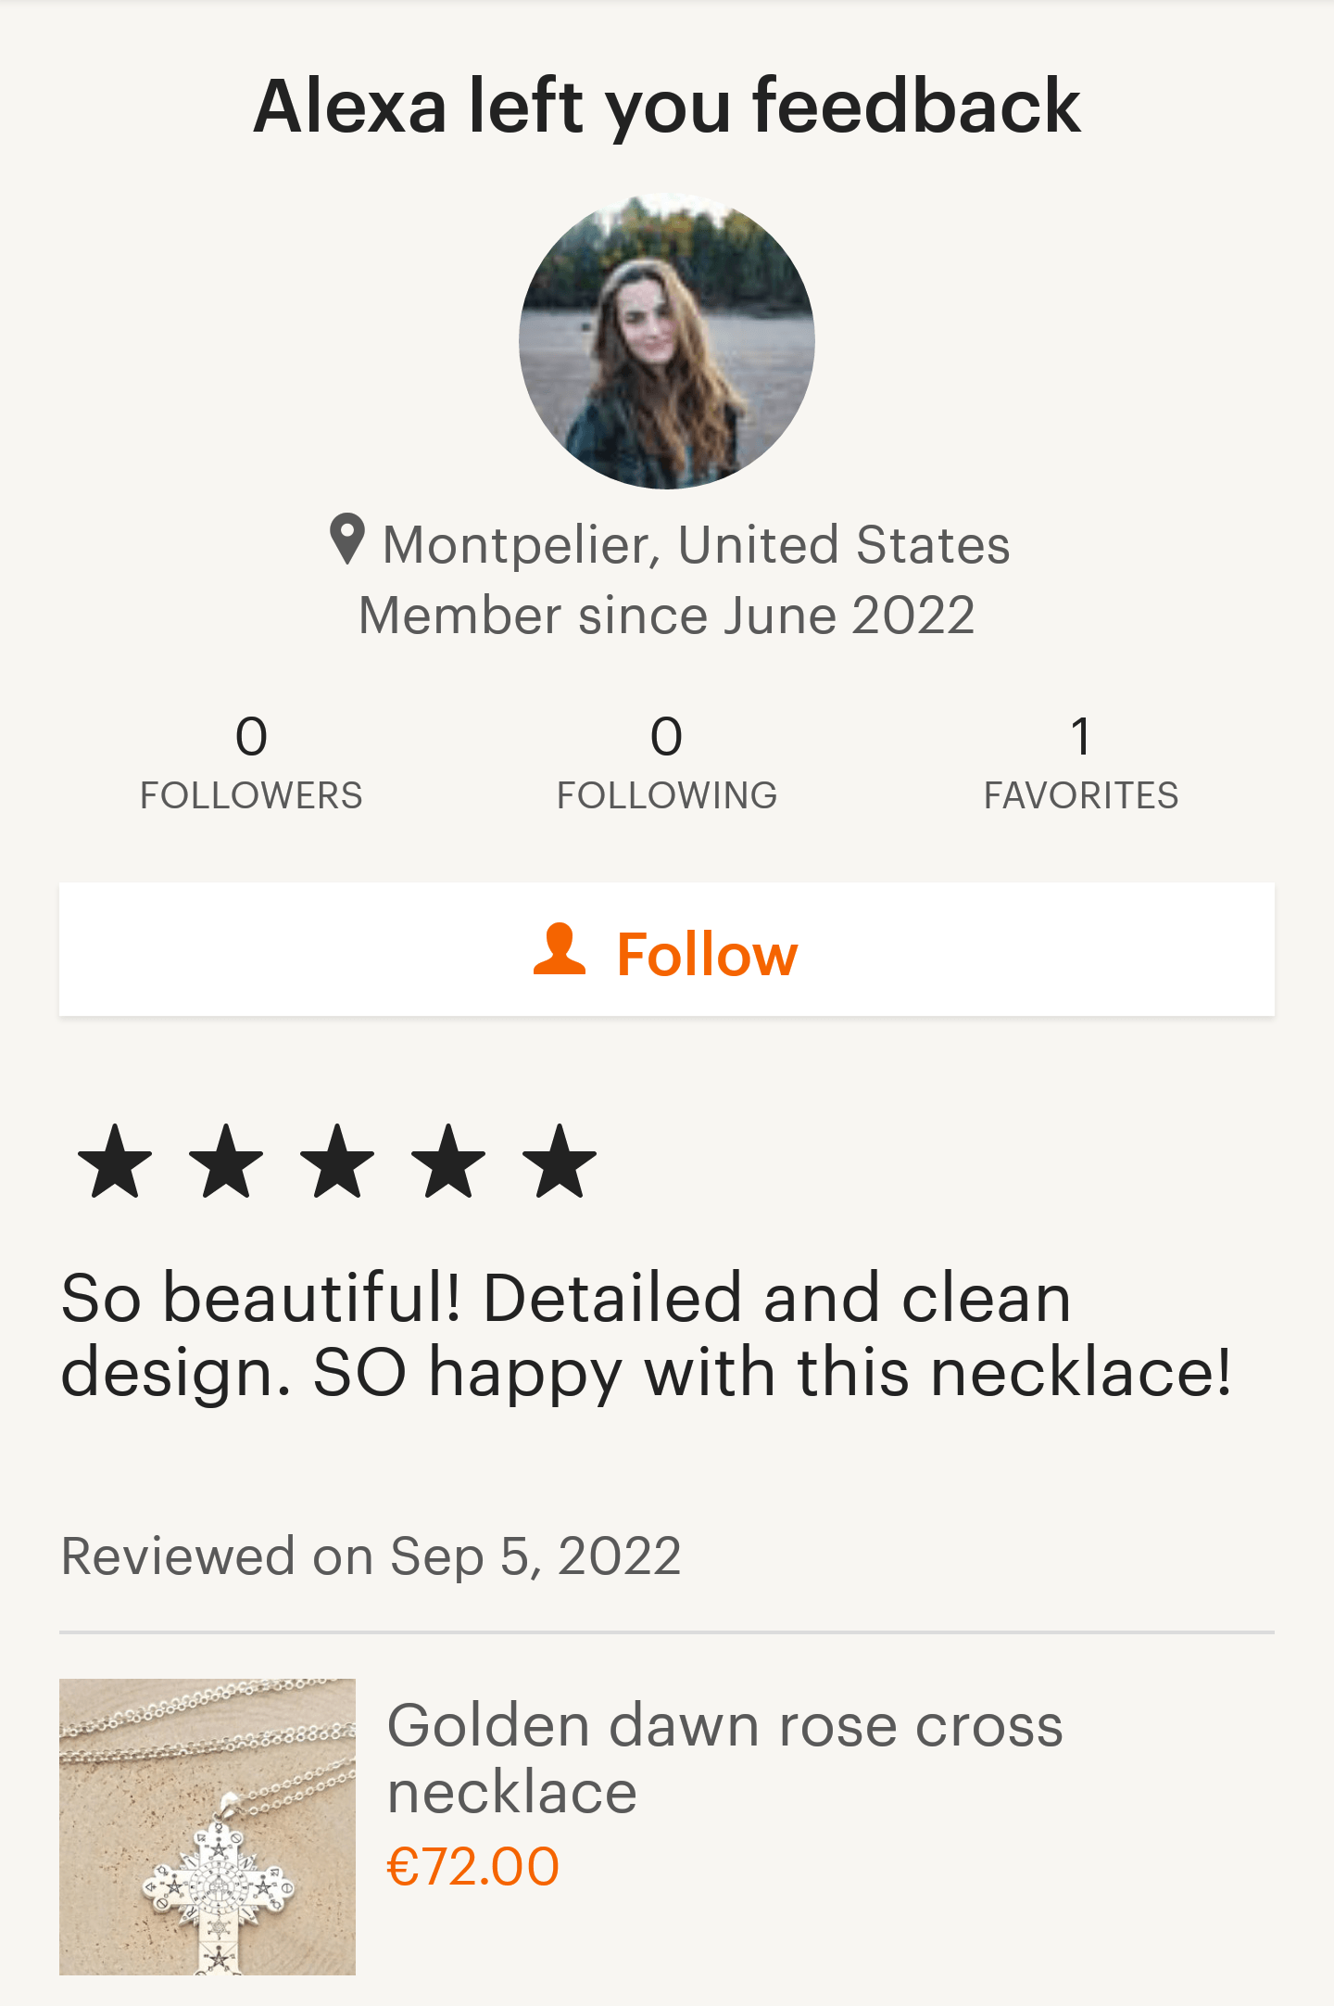Click the person icon beside Follow
The height and width of the screenshot is (2006, 1334).
tap(560, 949)
